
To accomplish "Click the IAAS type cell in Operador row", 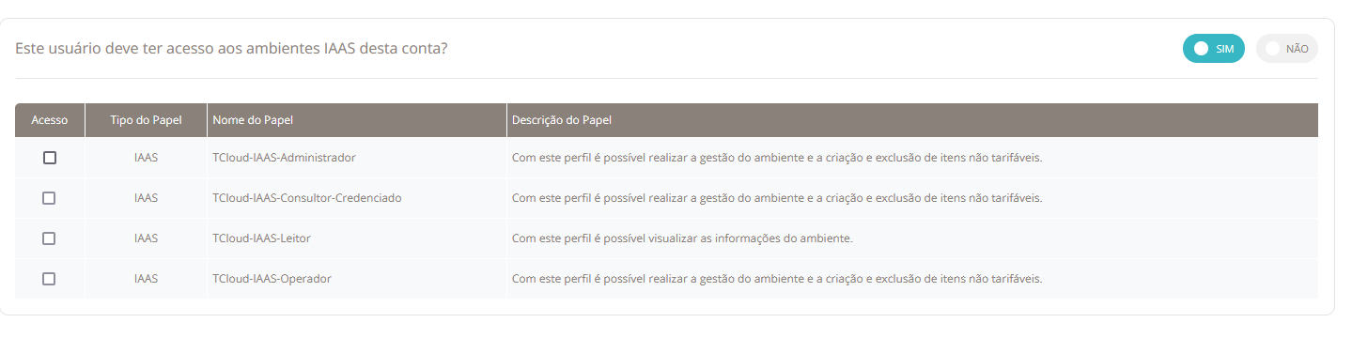I will (x=146, y=279).
